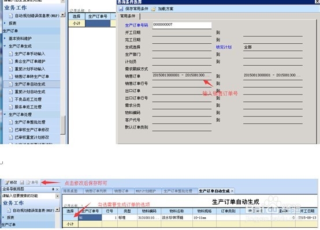Click the 锁定计划 field showing 全部
The width and height of the screenshot is (320, 230).
click(273, 47)
